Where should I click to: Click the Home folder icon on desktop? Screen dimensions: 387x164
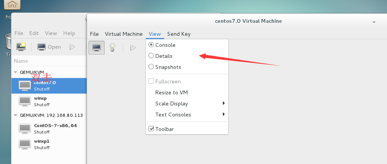[12, 4]
